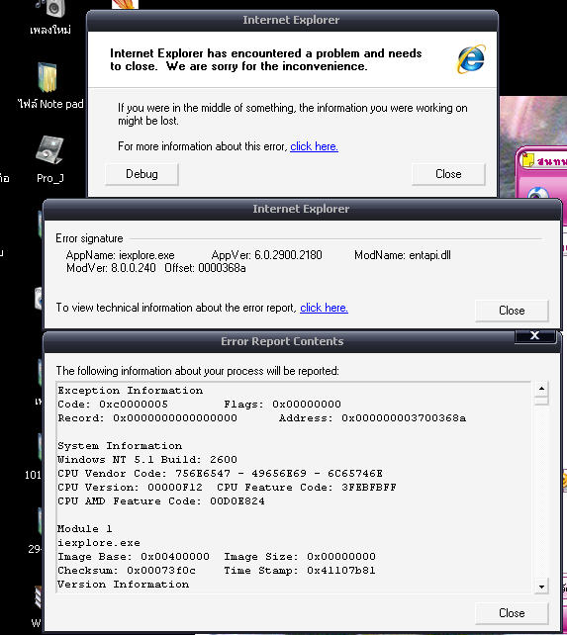This screenshot has width=567, height=635.
Task: Click the 'Error Report Contents' title bar
Action: (x=282, y=341)
